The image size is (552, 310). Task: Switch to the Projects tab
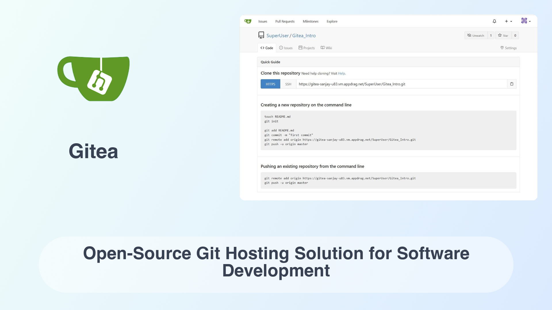[306, 48]
